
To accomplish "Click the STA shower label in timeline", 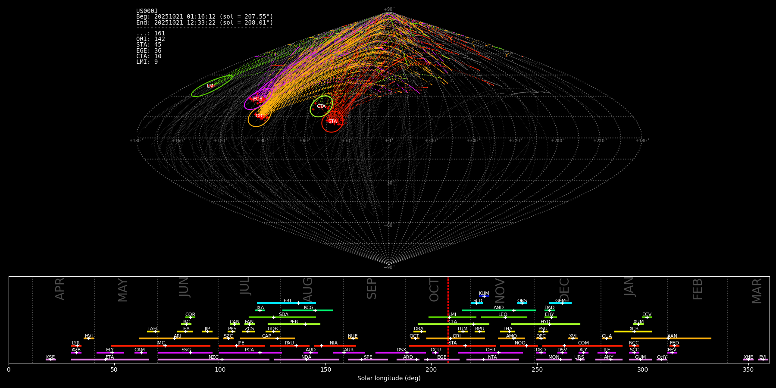I will tap(453, 343).
